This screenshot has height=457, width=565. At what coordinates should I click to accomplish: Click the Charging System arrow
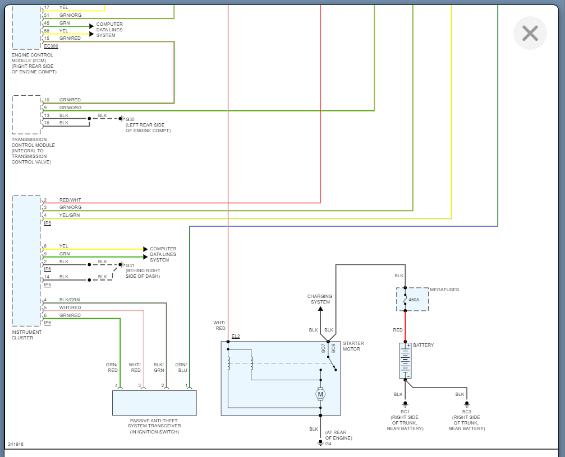[320, 310]
